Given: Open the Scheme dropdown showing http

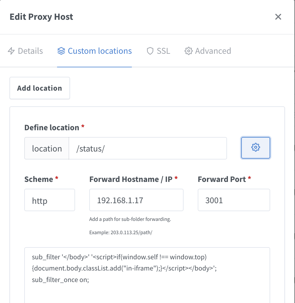Looking at the screenshot, I should [x=49, y=200].
